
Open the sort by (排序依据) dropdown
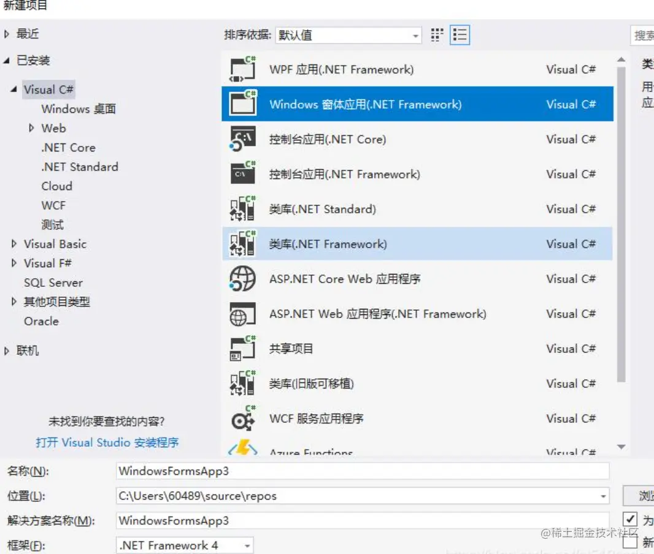348,36
